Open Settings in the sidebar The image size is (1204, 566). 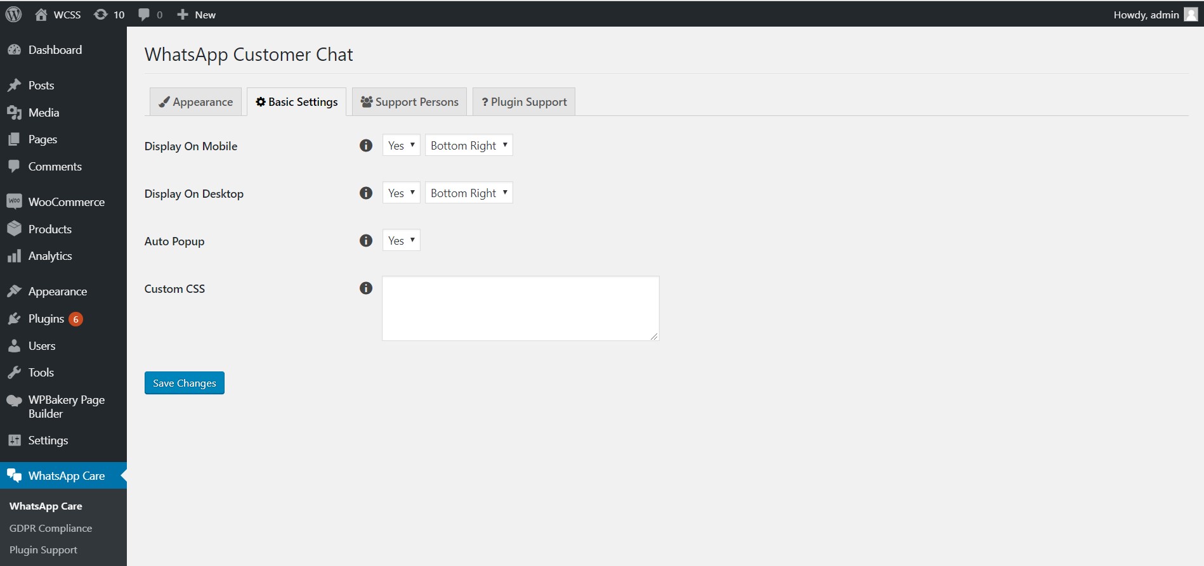[63, 441]
